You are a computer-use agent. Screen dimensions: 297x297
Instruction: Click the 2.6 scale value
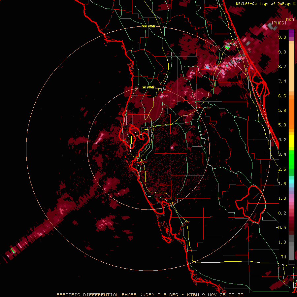click(x=282, y=169)
